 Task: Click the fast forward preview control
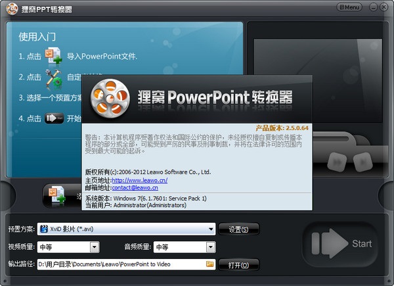pyautogui.click(x=337, y=162)
